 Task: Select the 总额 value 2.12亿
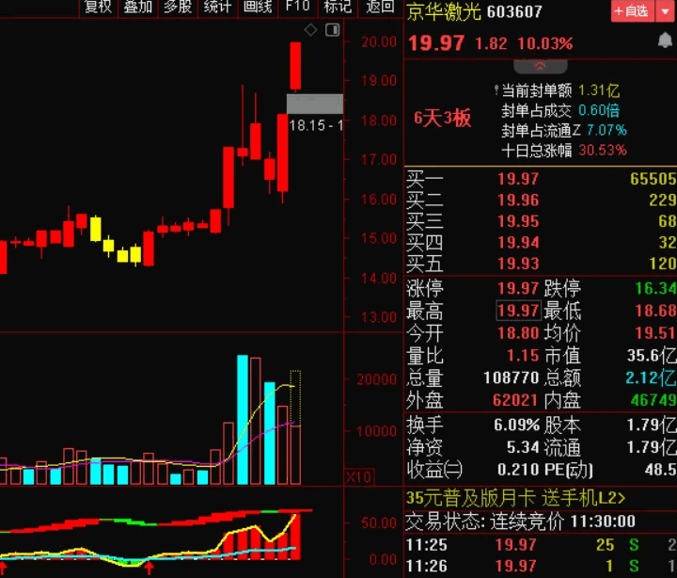(x=651, y=377)
